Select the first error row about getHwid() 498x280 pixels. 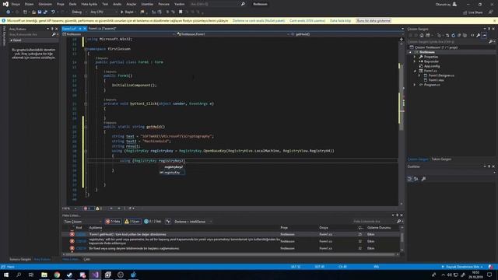[231, 234]
